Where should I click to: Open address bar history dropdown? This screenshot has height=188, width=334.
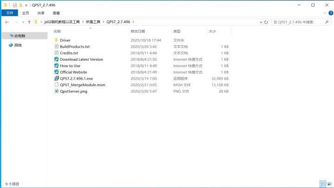pyautogui.click(x=261, y=22)
